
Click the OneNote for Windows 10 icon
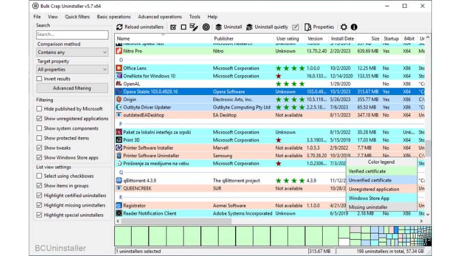[x=119, y=76]
